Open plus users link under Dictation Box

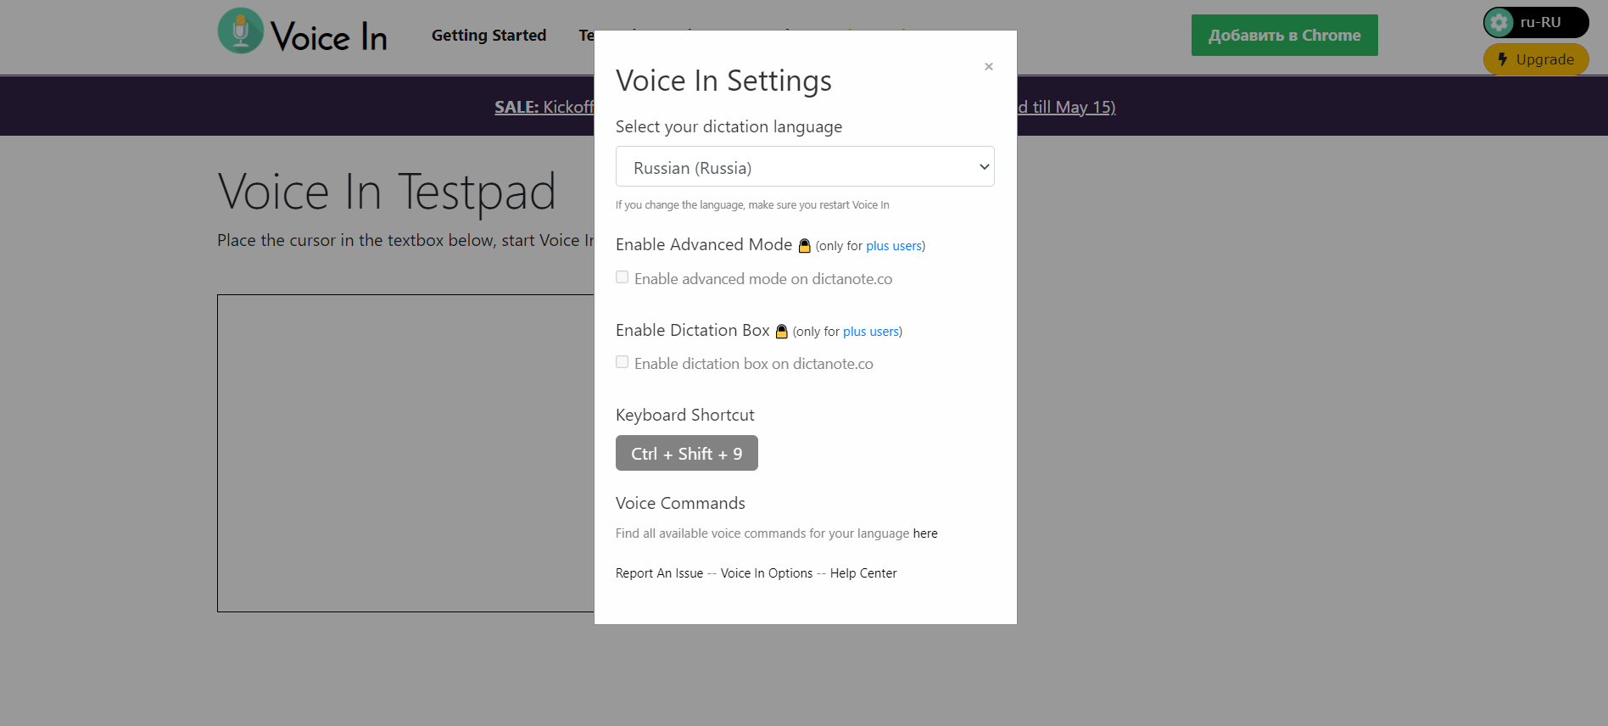[x=870, y=332]
